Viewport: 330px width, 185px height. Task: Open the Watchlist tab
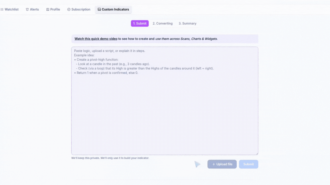pyautogui.click(x=11, y=9)
